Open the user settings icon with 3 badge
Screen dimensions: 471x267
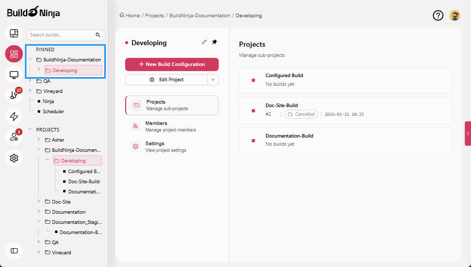14,137
